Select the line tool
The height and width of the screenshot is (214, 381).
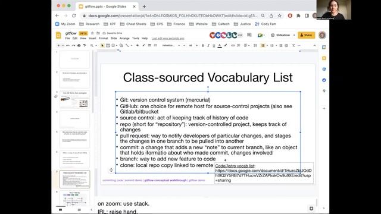pyautogui.click(x=127, y=45)
